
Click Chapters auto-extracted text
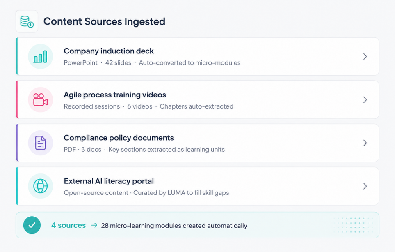pyautogui.click(x=196, y=106)
